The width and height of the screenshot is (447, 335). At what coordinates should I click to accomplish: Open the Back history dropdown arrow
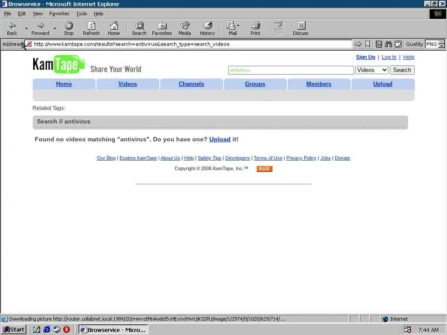(x=26, y=28)
